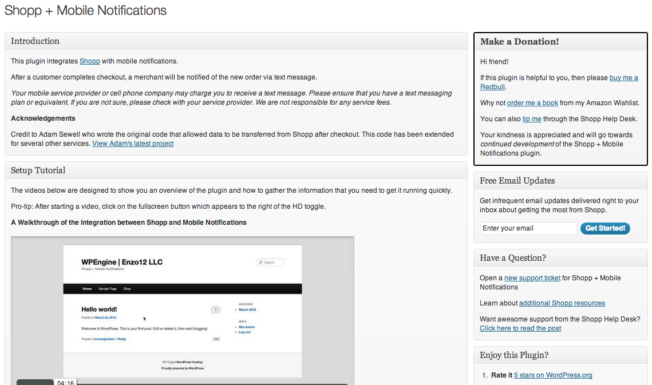Open the order me a book link

coord(532,103)
